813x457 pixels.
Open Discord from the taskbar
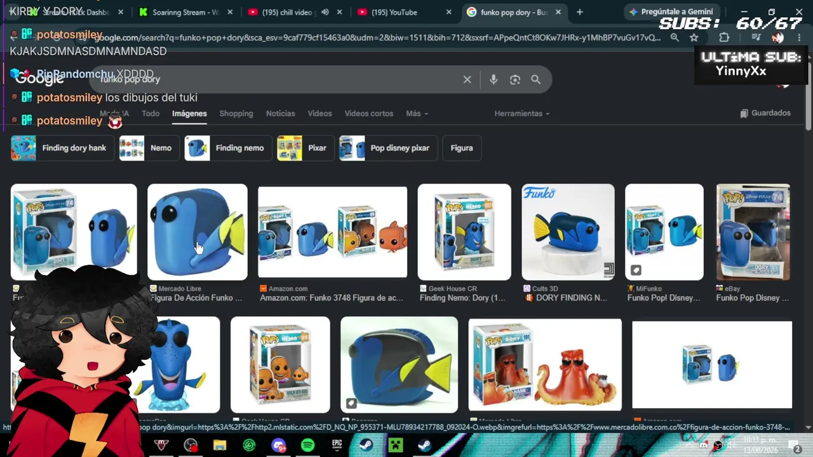click(x=278, y=446)
